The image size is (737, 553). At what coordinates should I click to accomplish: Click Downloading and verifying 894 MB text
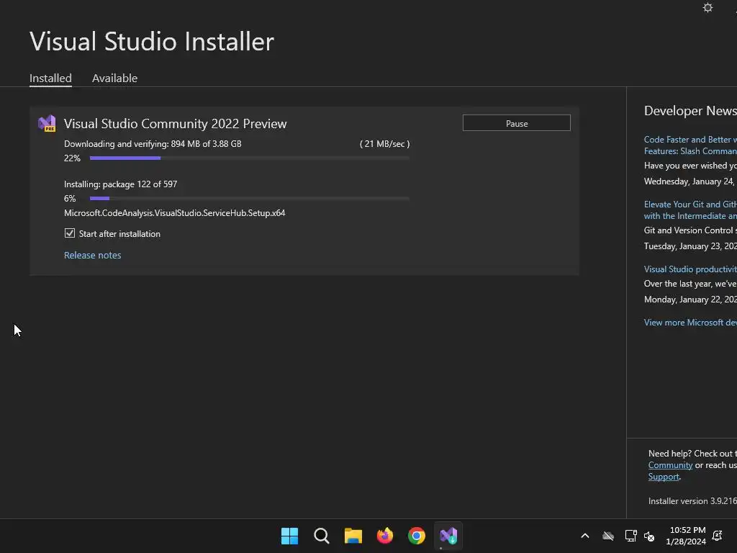pos(153,144)
